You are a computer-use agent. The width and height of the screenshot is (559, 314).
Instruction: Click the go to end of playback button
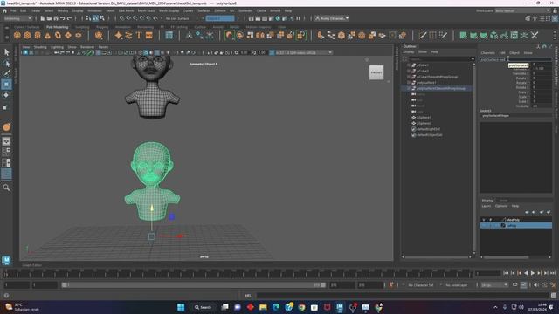tap(553, 273)
